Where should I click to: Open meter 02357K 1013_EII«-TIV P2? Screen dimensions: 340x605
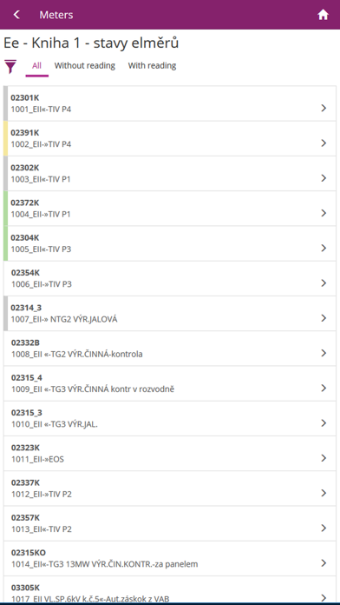[170, 523]
